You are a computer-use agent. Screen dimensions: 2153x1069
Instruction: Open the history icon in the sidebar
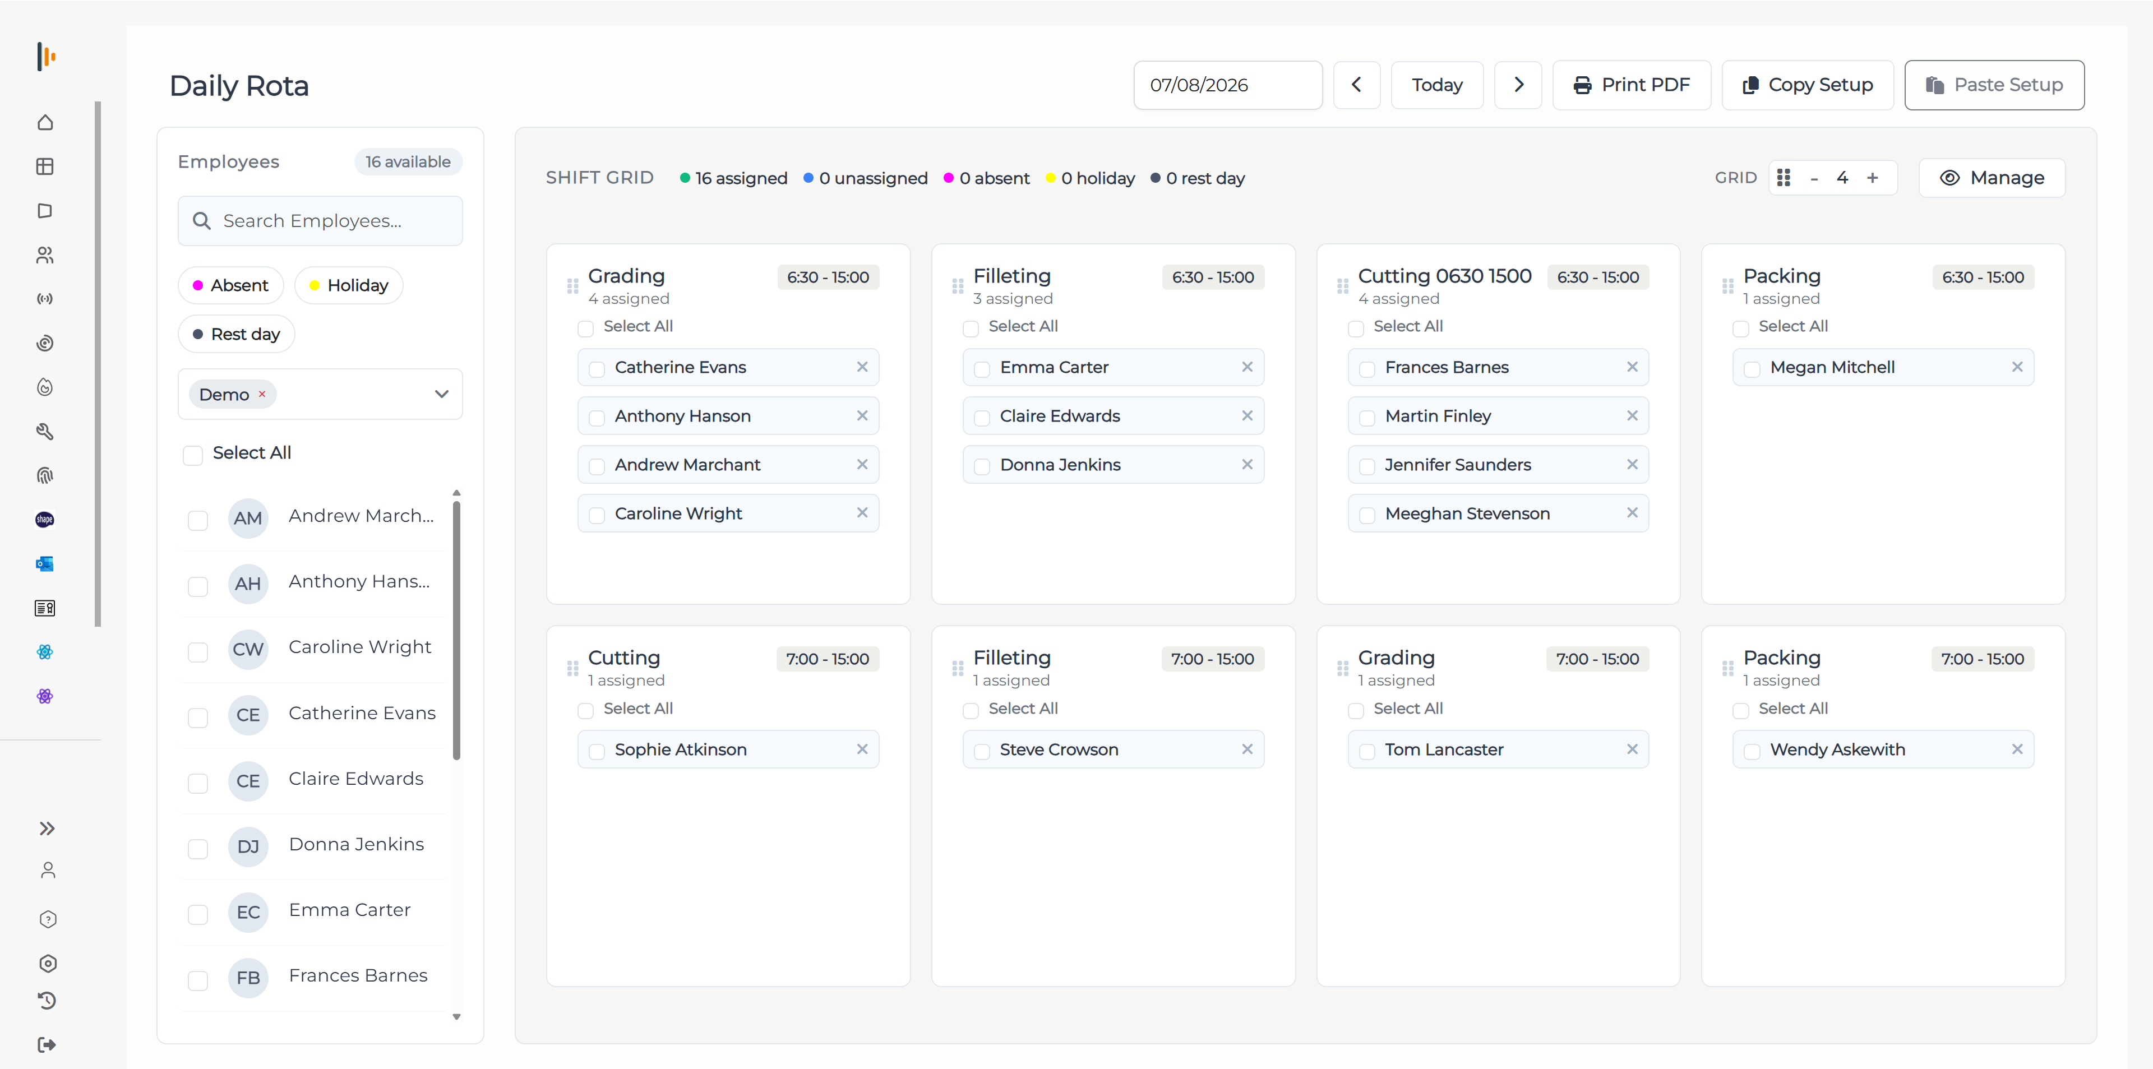point(48,1001)
